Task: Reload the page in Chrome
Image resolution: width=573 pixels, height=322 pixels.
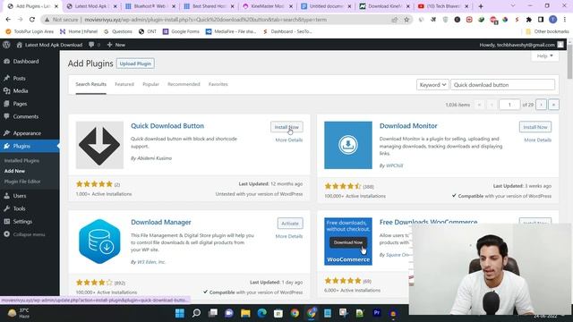Action: click(x=32, y=20)
